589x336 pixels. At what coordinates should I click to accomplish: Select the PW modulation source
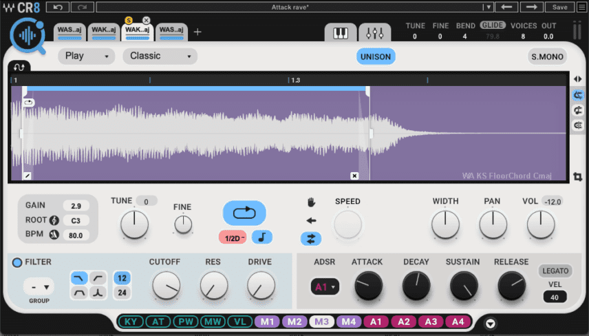(186, 322)
